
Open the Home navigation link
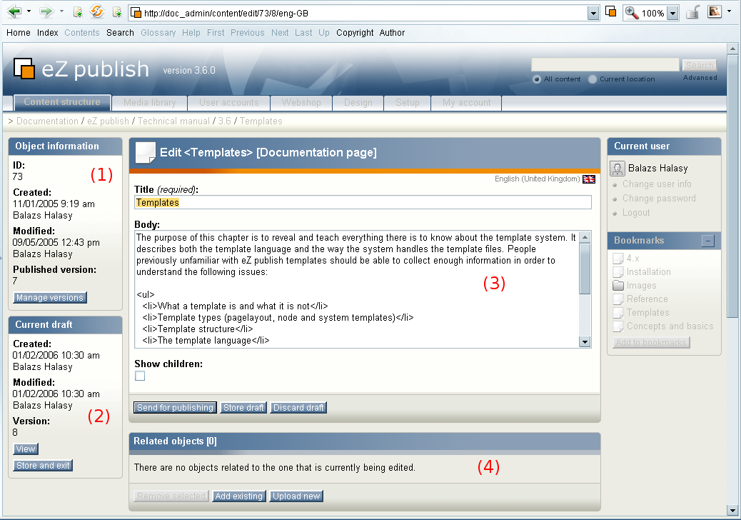(x=19, y=33)
